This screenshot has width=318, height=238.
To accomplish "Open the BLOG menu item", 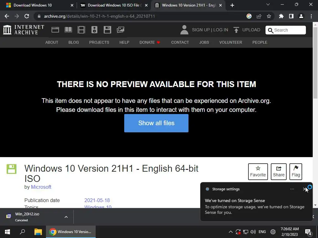I will 74,42.
